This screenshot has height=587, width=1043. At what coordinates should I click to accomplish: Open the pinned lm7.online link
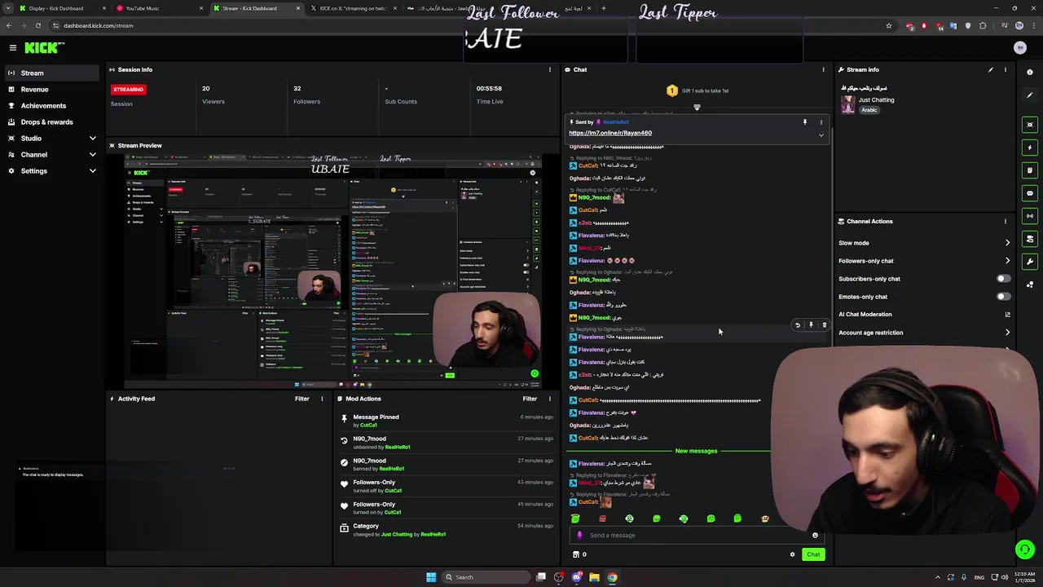point(610,133)
